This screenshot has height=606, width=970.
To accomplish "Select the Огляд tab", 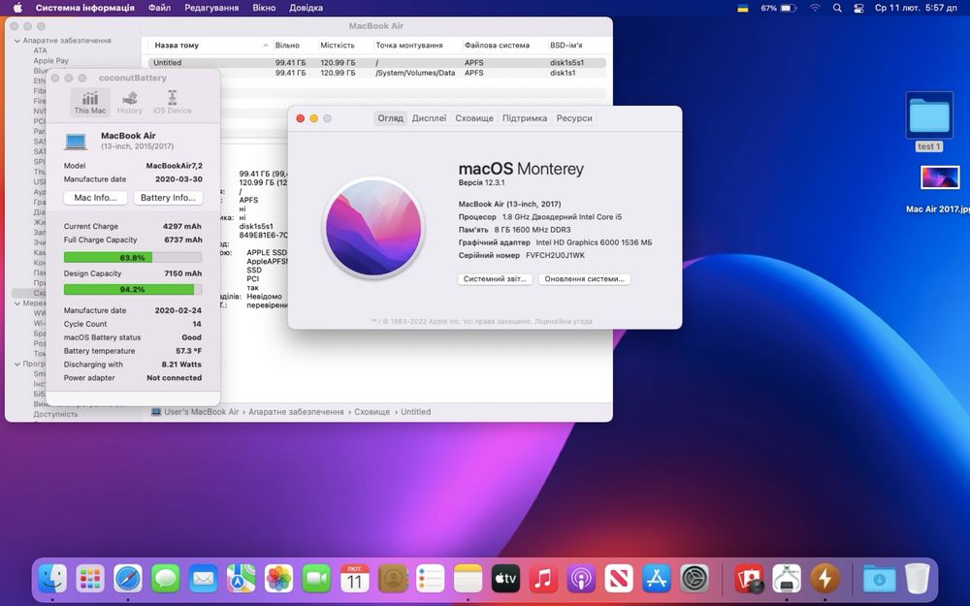I will (x=390, y=118).
